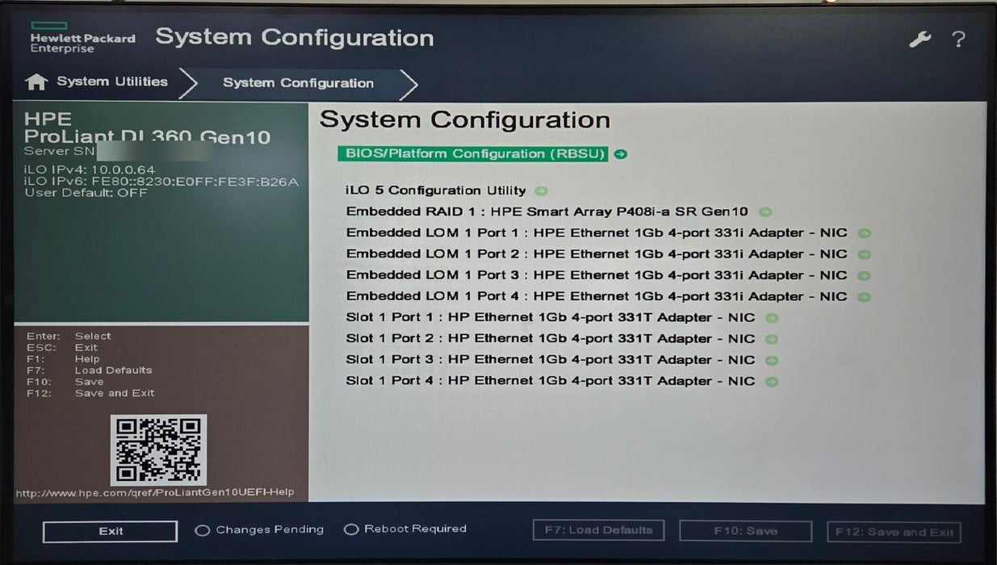Viewport: 997px width, 565px height.
Task: Open Embedded LOM 1 Port 3 NIC entry
Action: coord(597,274)
